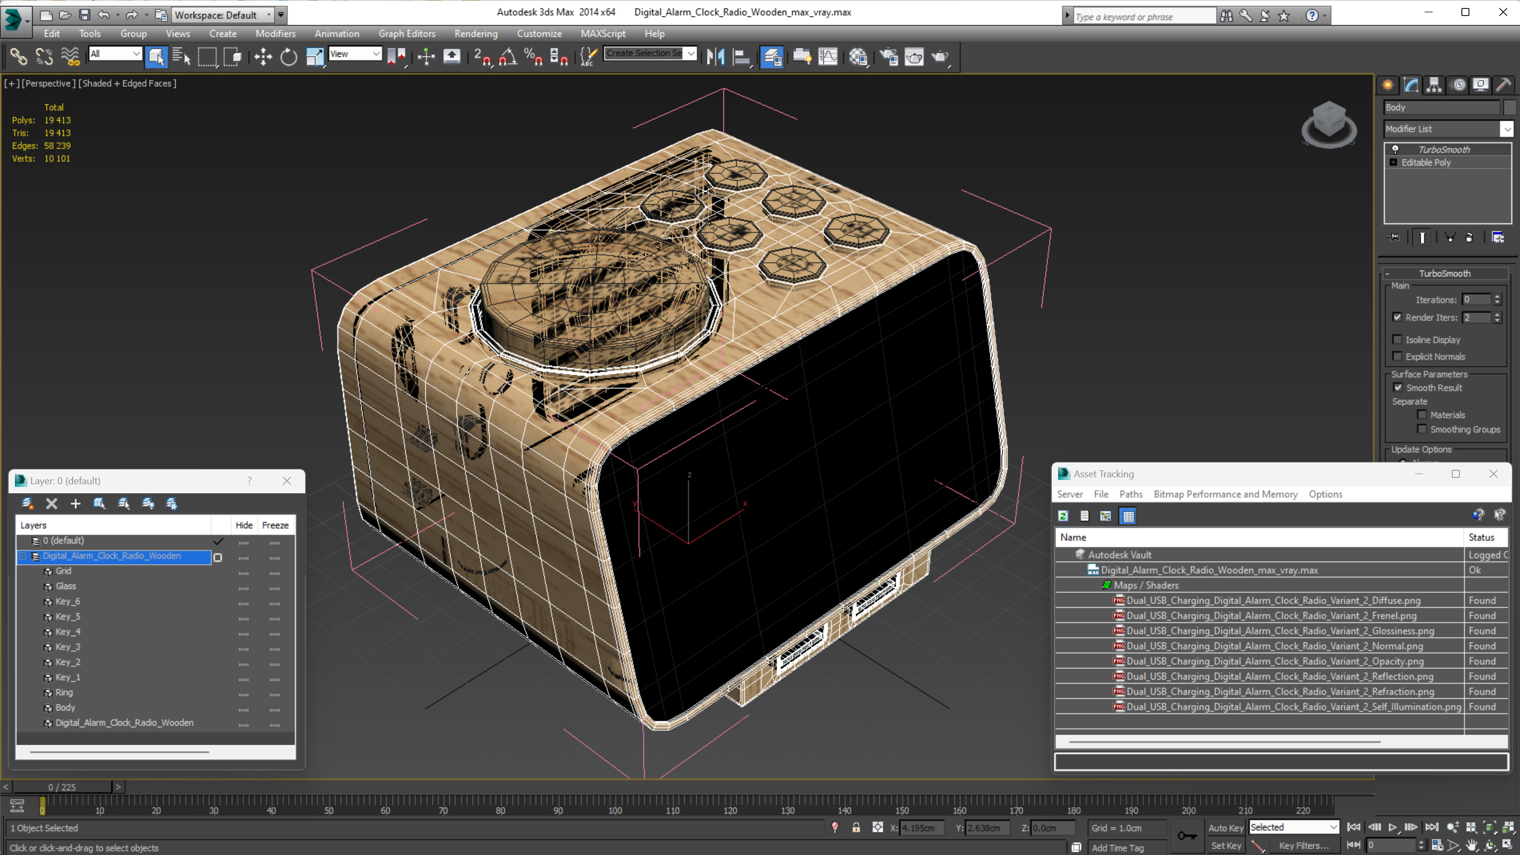Activate the Mirror tool icon
The height and width of the screenshot is (855, 1520).
(x=715, y=56)
